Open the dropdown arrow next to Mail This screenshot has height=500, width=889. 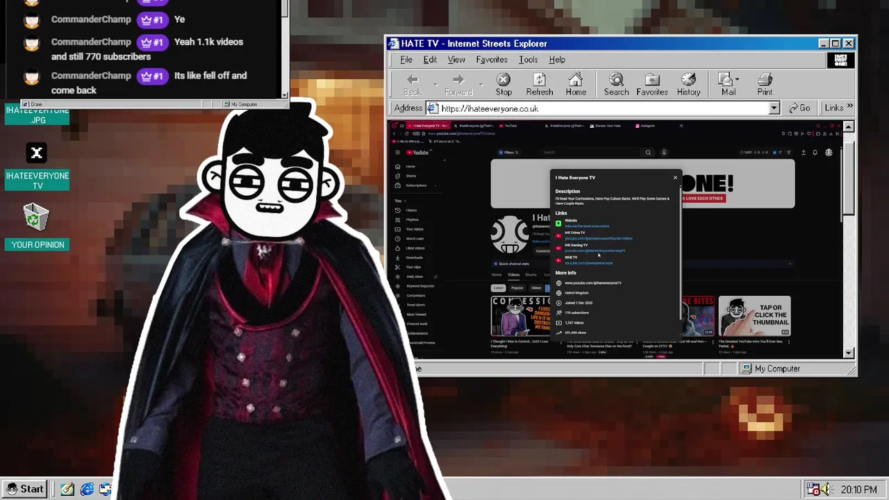pyautogui.click(x=737, y=79)
